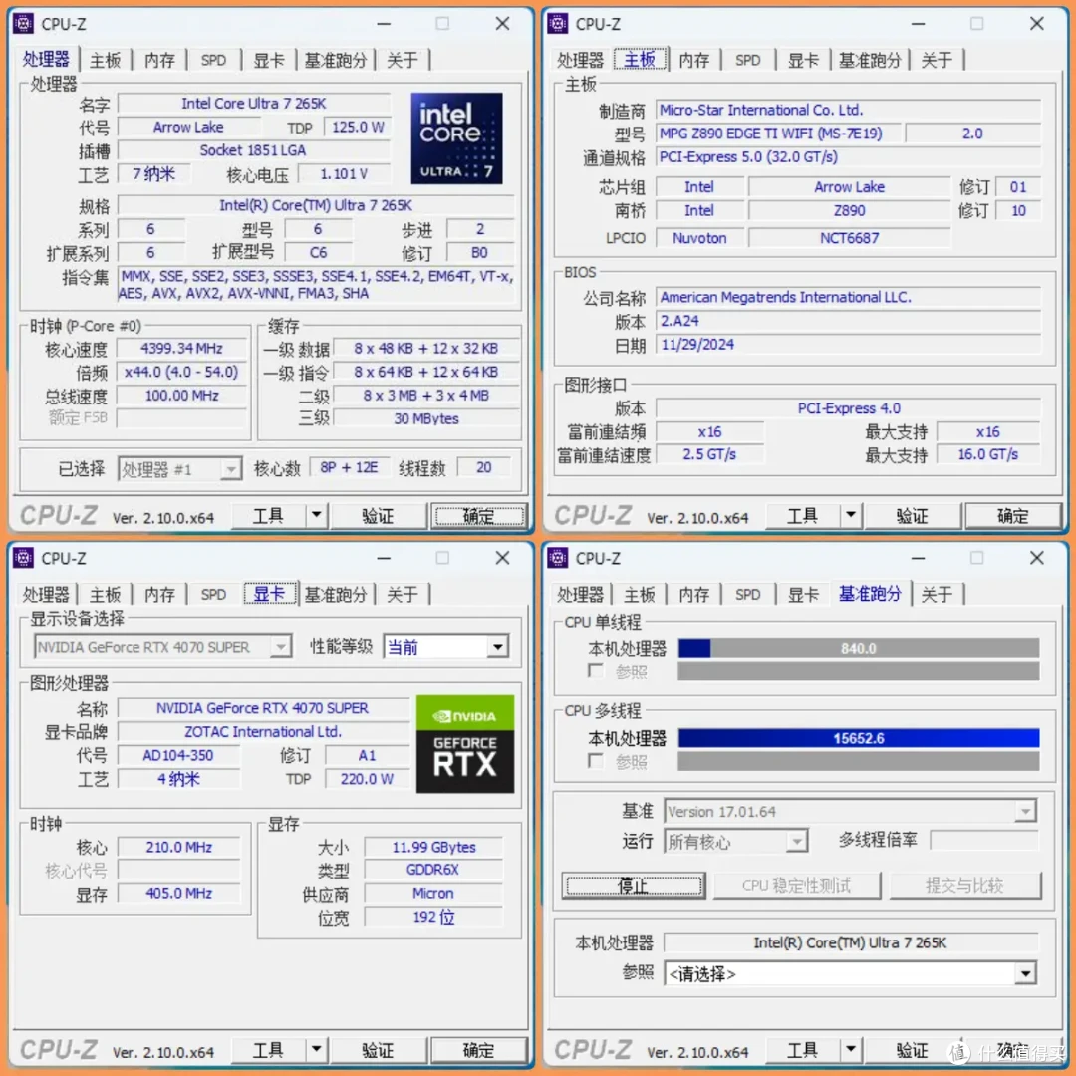Open SPD tab in mainboard window
Viewport: 1076px width, 1076px height.
pyautogui.click(x=748, y=61)
